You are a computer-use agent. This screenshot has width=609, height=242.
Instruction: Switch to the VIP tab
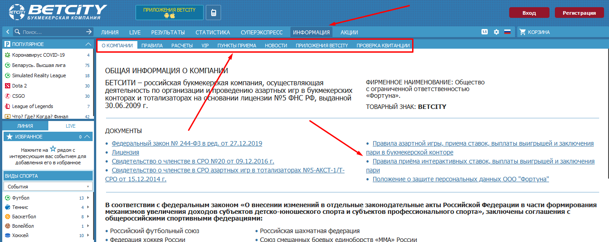(x=205, y=46)
